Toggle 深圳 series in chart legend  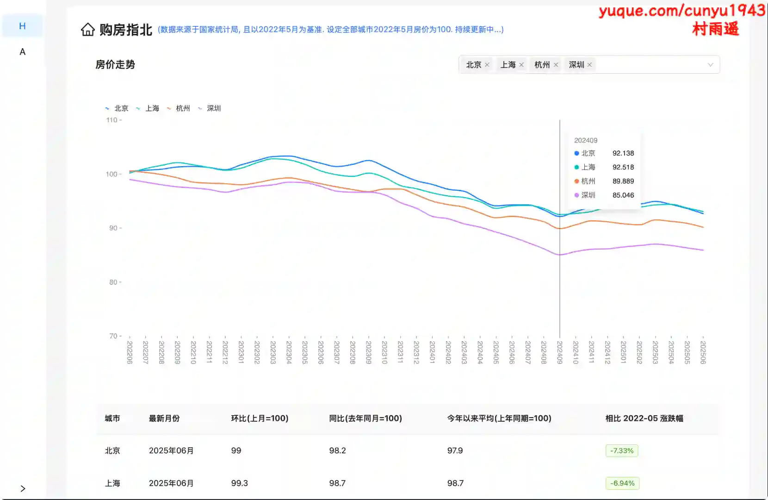click(209, 108)
